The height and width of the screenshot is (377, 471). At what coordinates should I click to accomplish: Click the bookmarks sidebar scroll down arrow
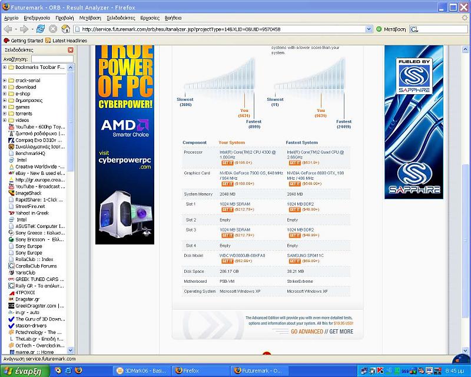(70, 350)
